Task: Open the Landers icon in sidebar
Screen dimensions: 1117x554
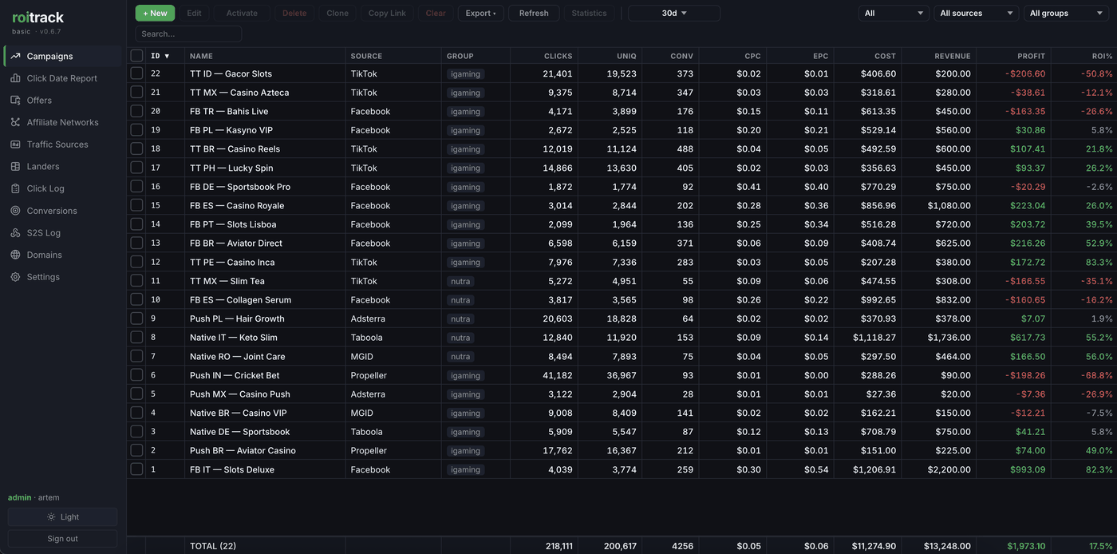Action: (15, 167)
